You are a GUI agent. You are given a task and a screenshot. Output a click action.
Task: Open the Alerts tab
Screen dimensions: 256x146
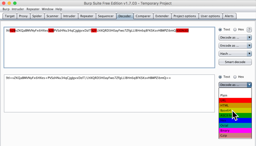(x=229, y=16)
